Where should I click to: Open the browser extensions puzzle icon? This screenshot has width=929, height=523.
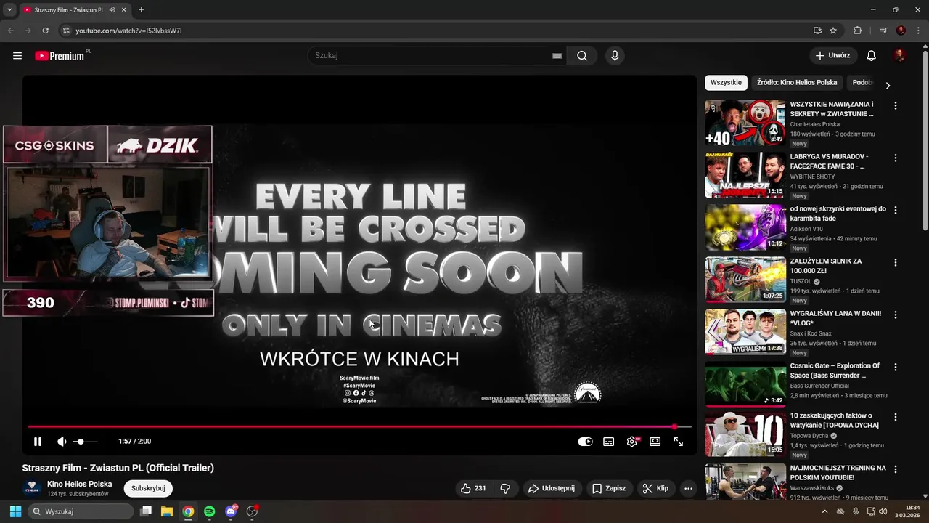tap(857, 31)
